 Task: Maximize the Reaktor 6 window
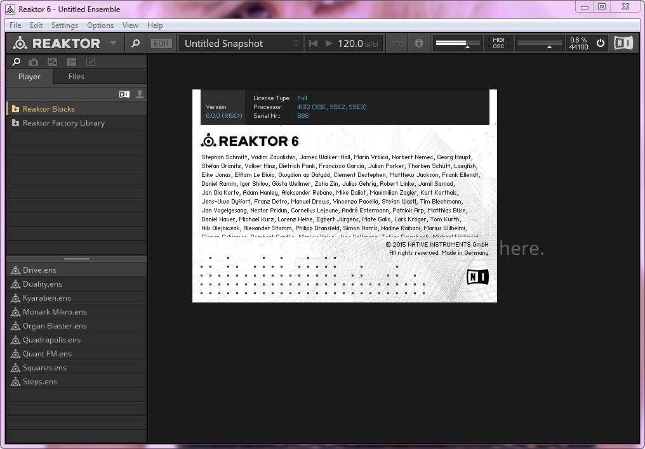point(602,6)
